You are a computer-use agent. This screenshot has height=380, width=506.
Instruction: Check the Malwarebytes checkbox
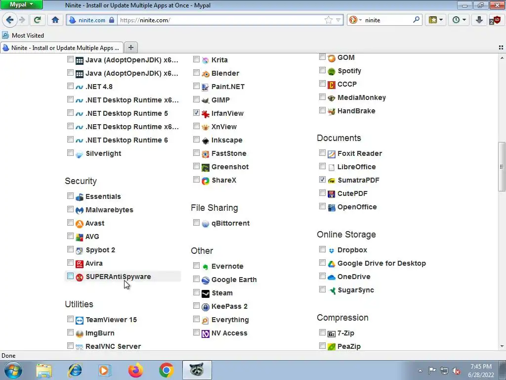70,209
